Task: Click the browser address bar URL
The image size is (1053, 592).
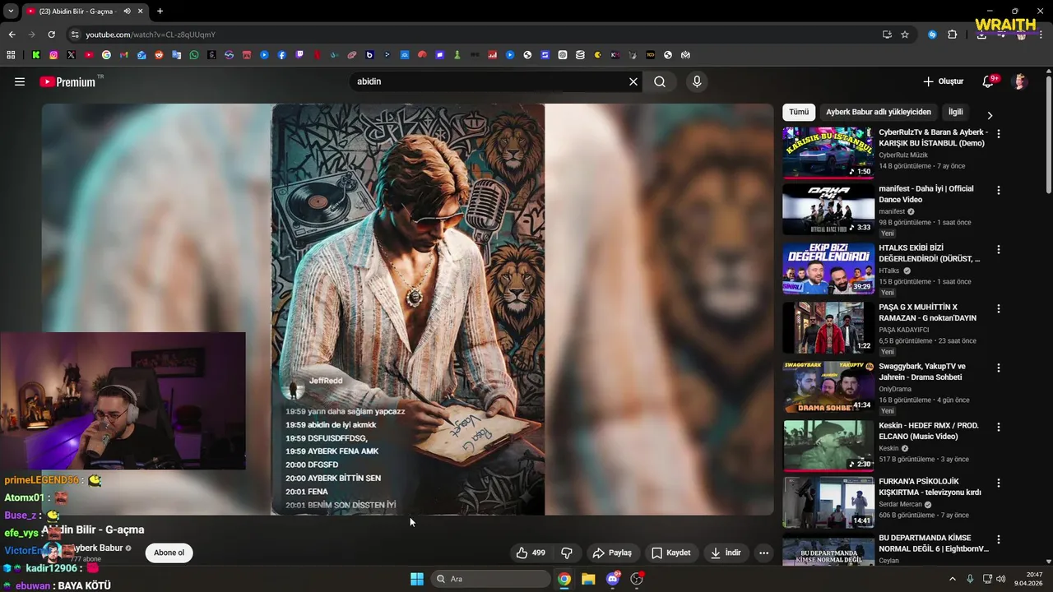Action: coord(151,35)
